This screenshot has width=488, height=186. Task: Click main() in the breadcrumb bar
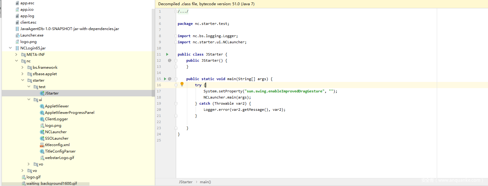click(205, 182)
